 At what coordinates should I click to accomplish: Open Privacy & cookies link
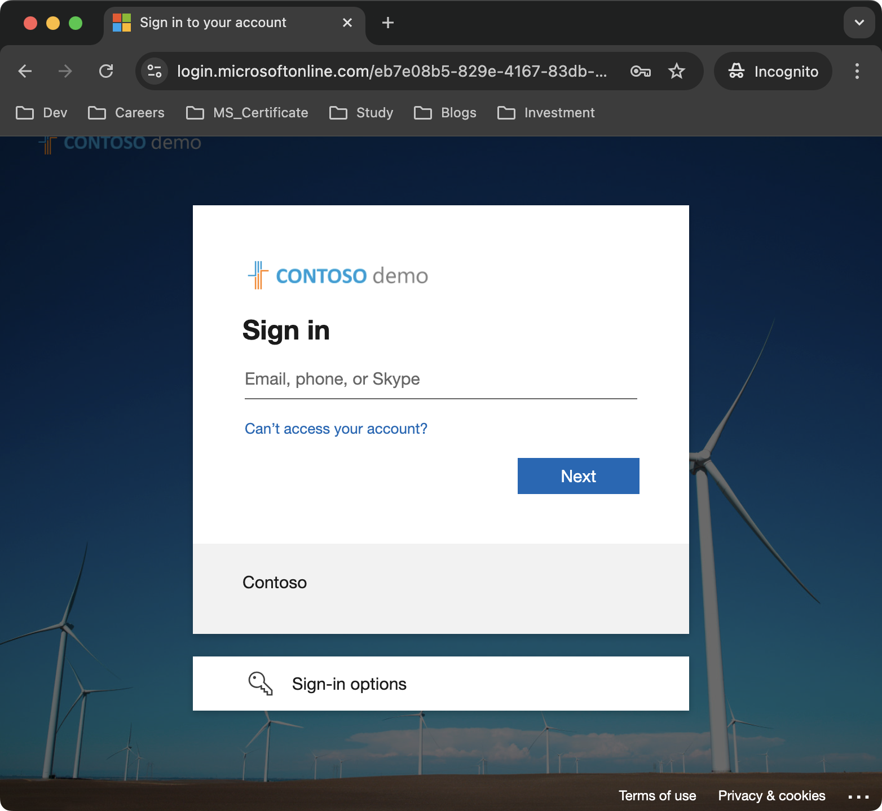pos(771,795)
